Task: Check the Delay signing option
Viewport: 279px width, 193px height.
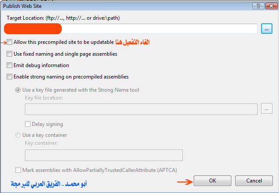Action: pos(28,124)
